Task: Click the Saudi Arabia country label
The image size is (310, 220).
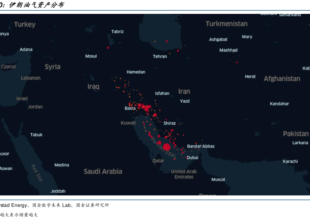Action: pyautogui.click(x=103, y=172)
